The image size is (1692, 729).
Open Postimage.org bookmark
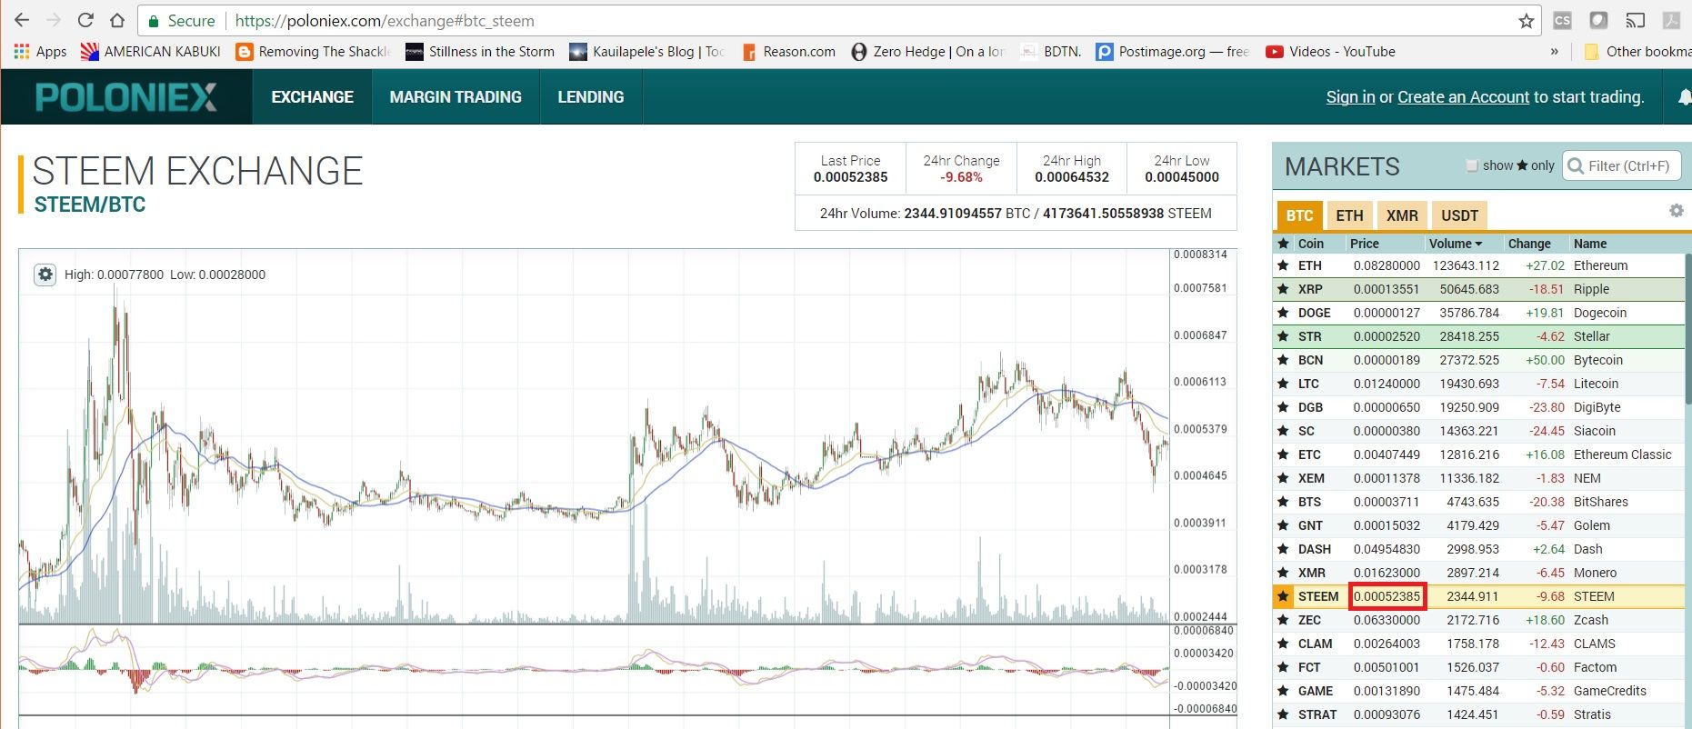point(1173,52)
